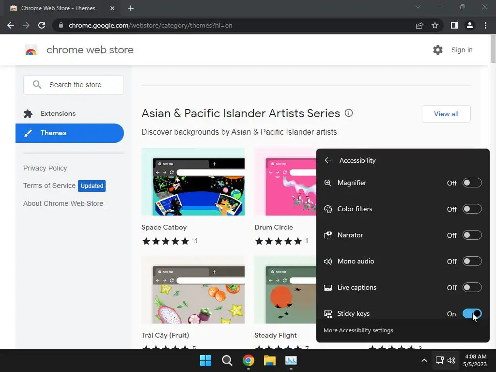
Task: Show hidden tray icons chevron
Action: 424,360
